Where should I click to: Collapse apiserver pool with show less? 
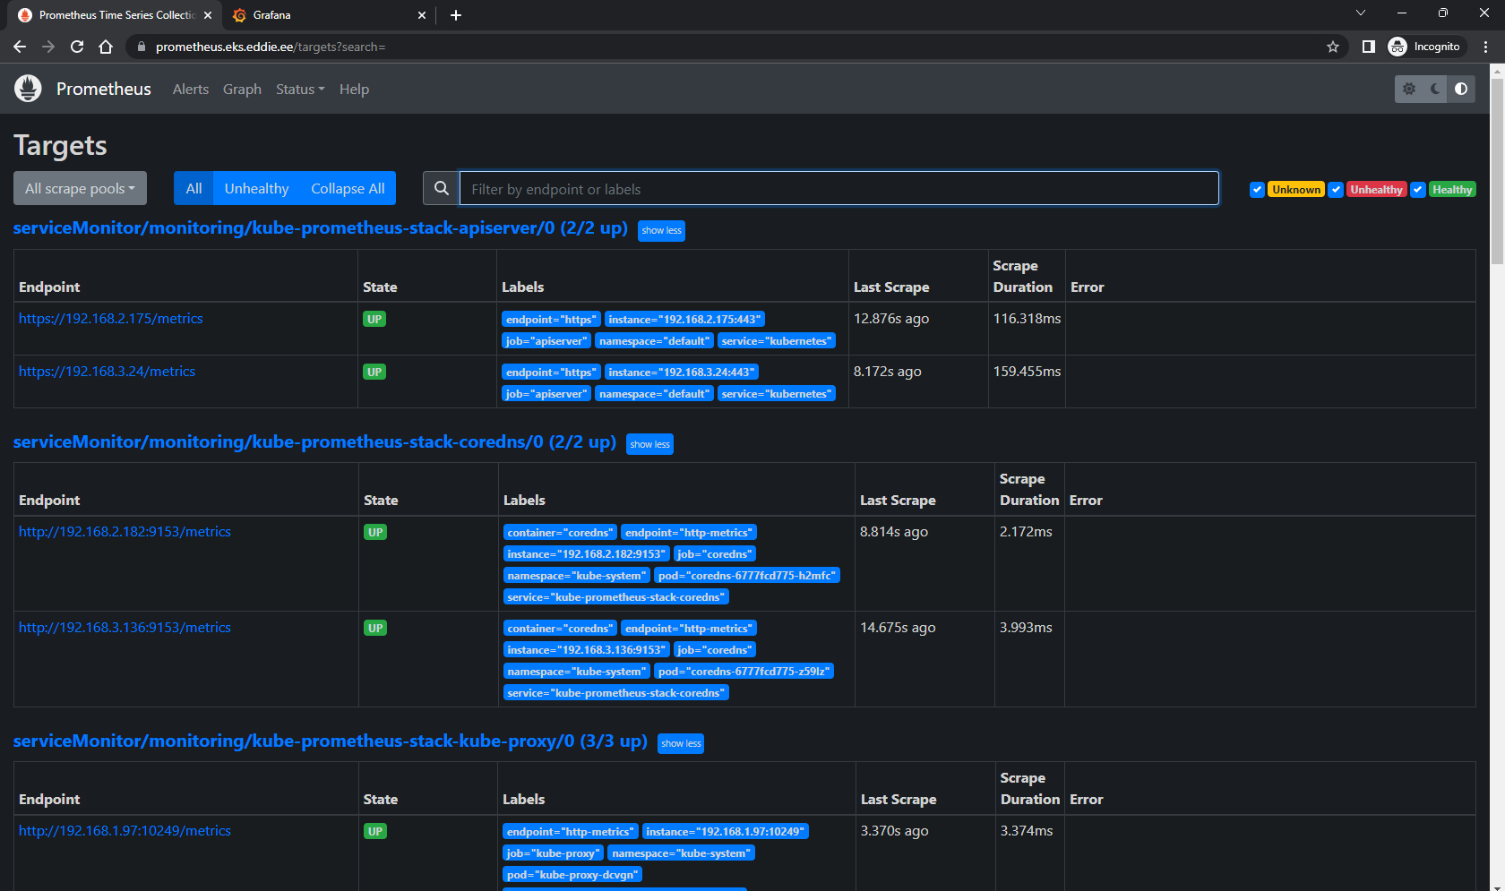(x=661, y=230)
